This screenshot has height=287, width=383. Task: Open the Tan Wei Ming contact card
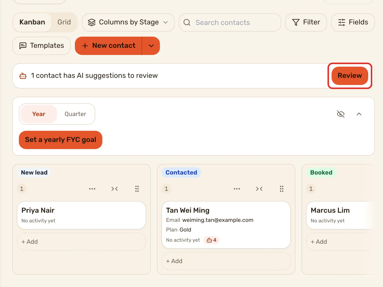coord(226,225)
